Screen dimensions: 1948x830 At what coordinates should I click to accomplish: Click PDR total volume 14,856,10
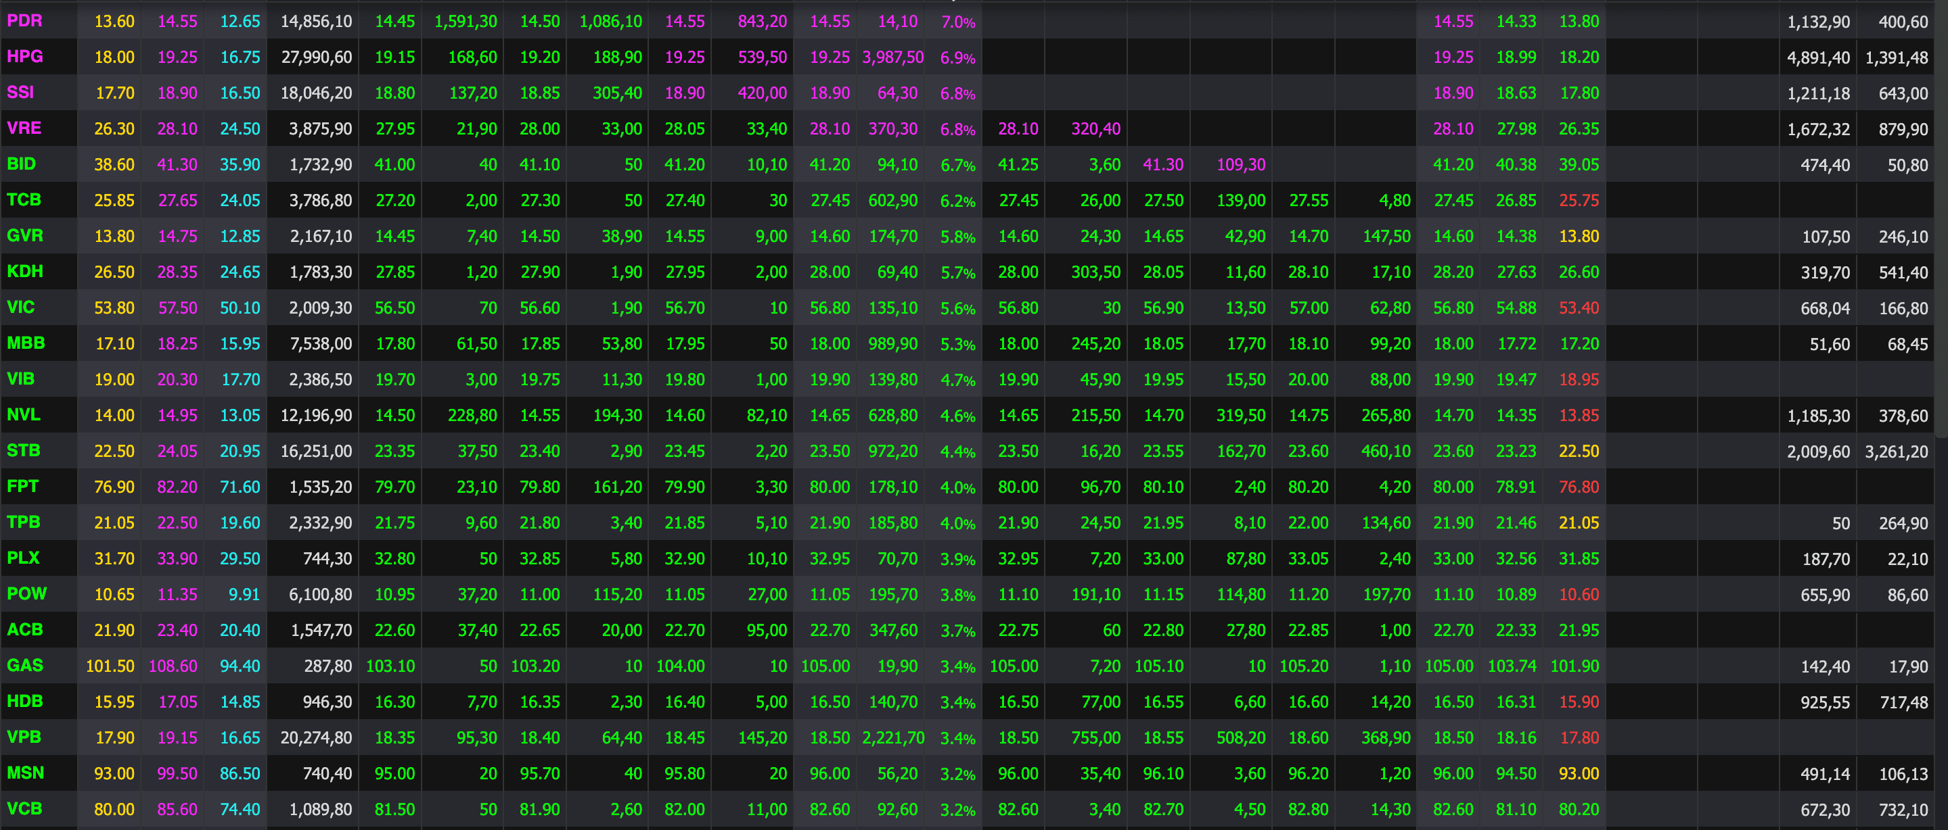click(x=316, y=22)
